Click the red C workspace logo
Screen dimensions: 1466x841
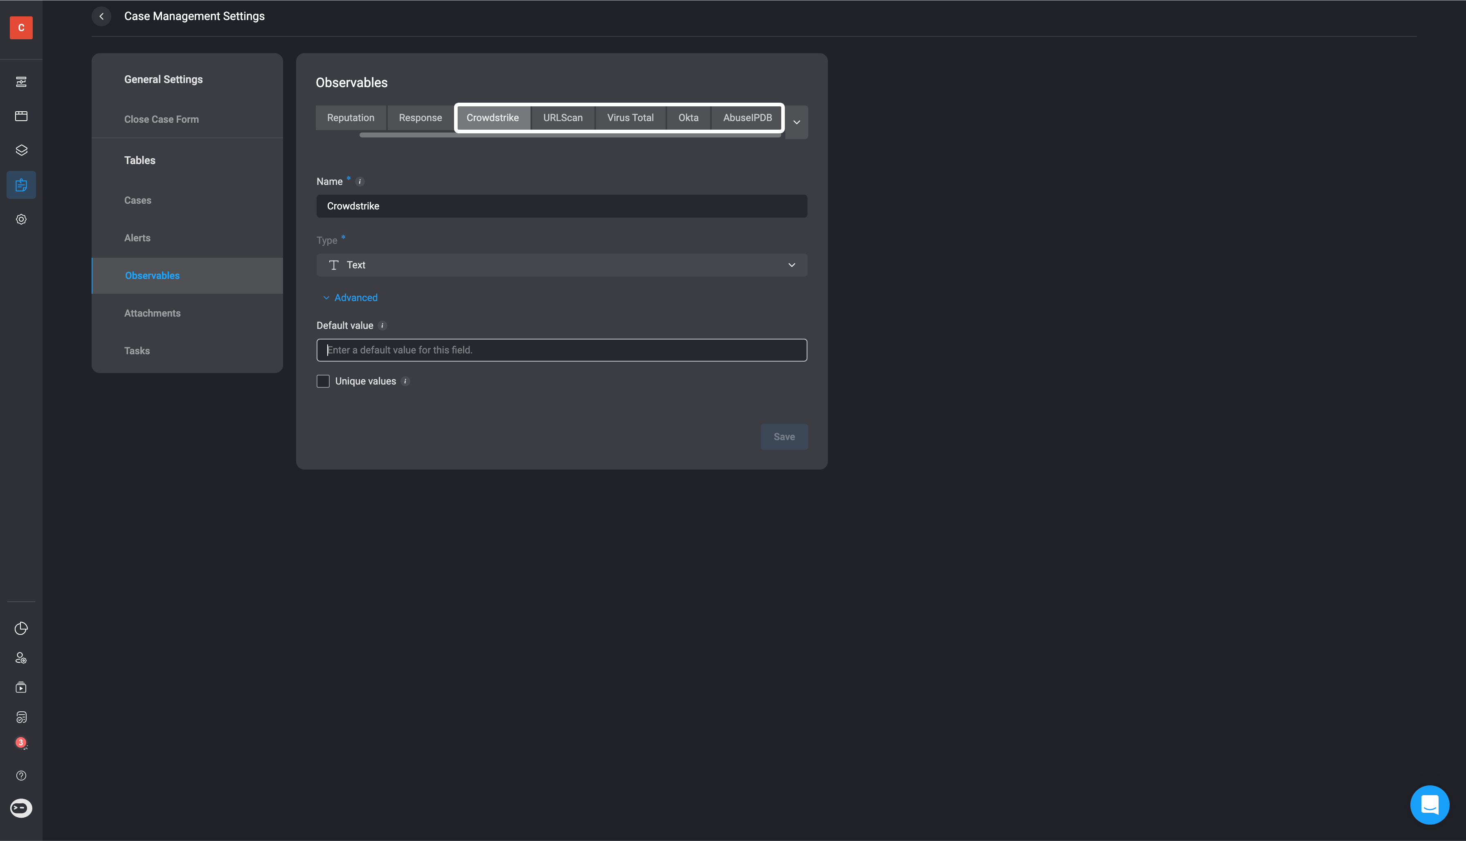(21, 28)
